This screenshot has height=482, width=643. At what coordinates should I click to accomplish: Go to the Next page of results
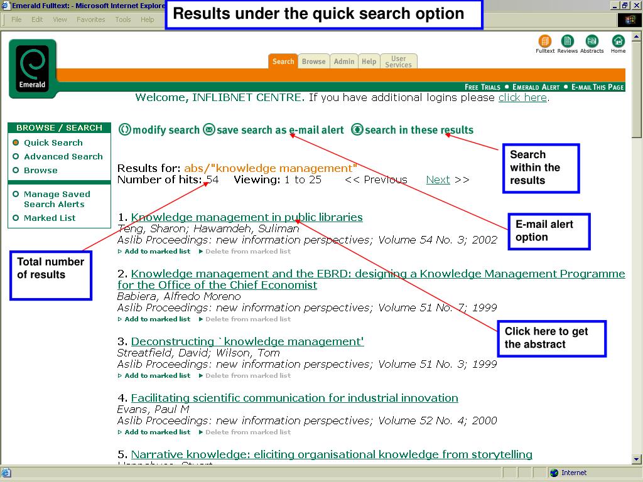click(x=438, y=179)
